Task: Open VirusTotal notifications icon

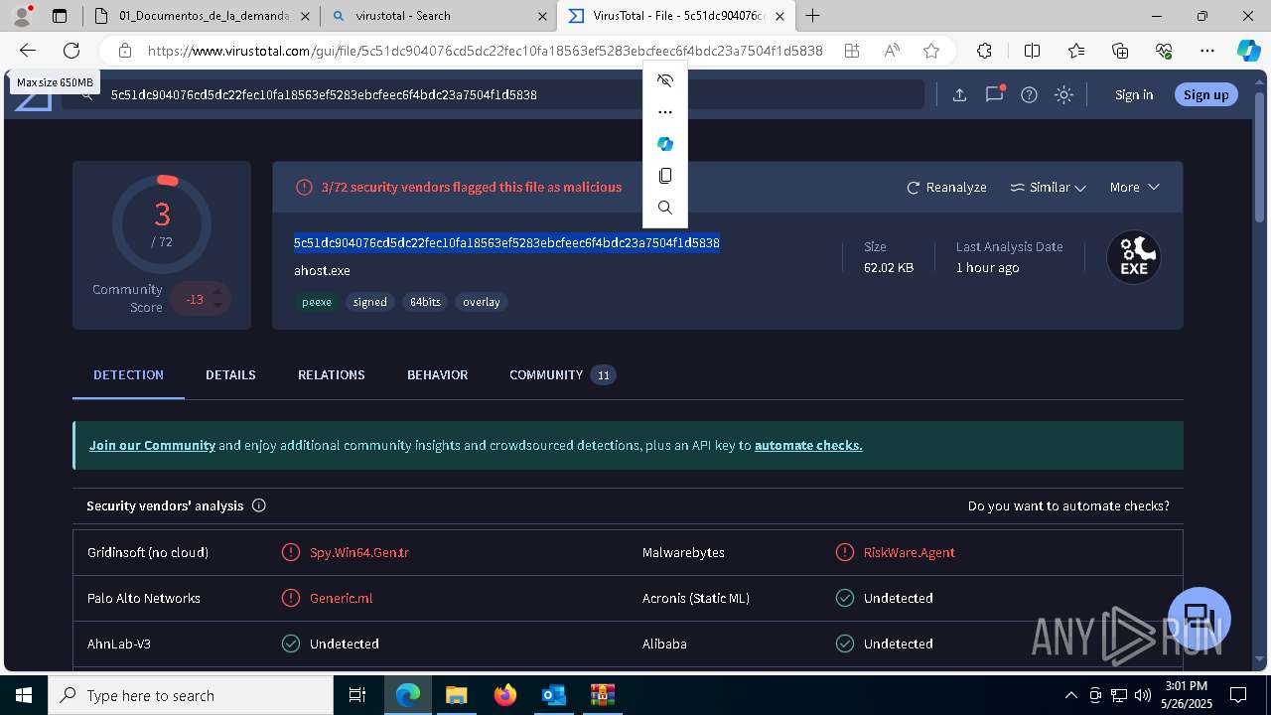Action: click(x=994, y=94)
